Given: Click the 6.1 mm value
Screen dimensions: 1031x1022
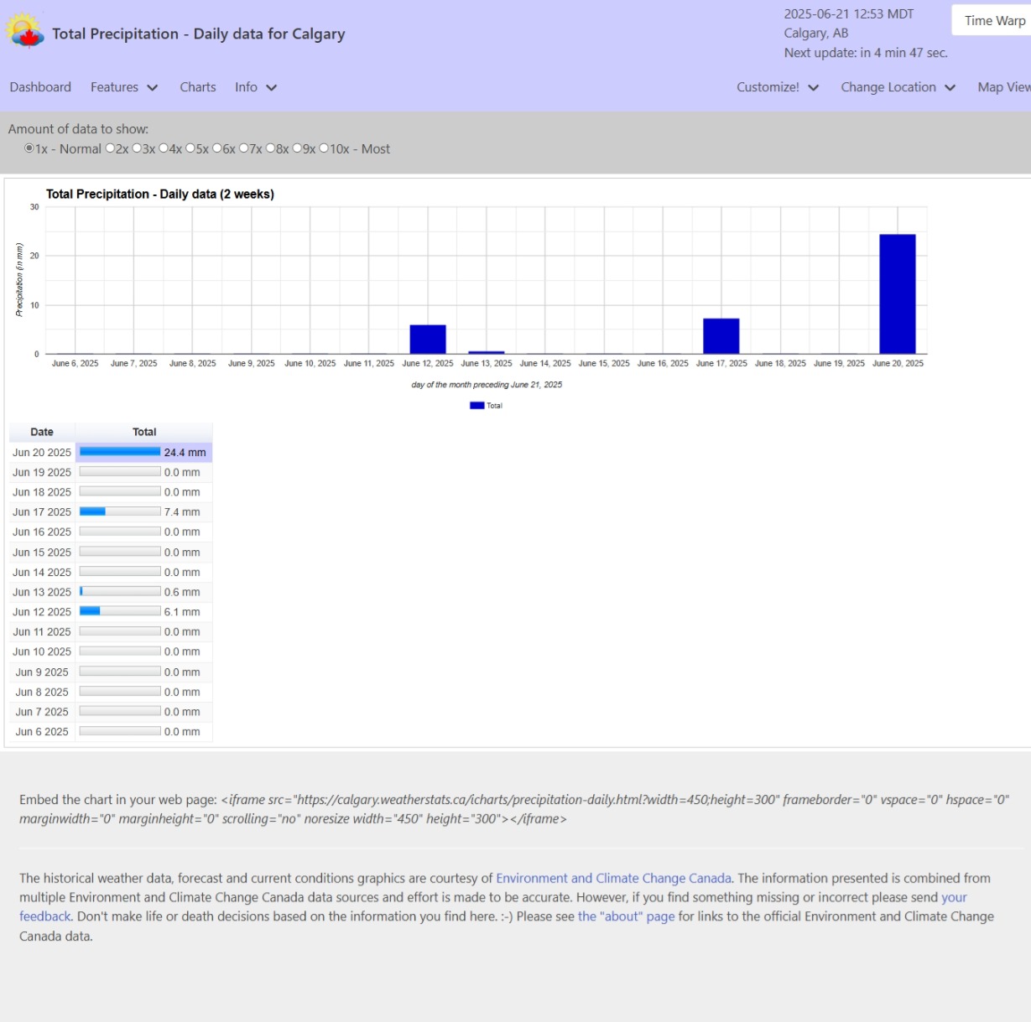Looking at the screenshot, I should point(182,612).
